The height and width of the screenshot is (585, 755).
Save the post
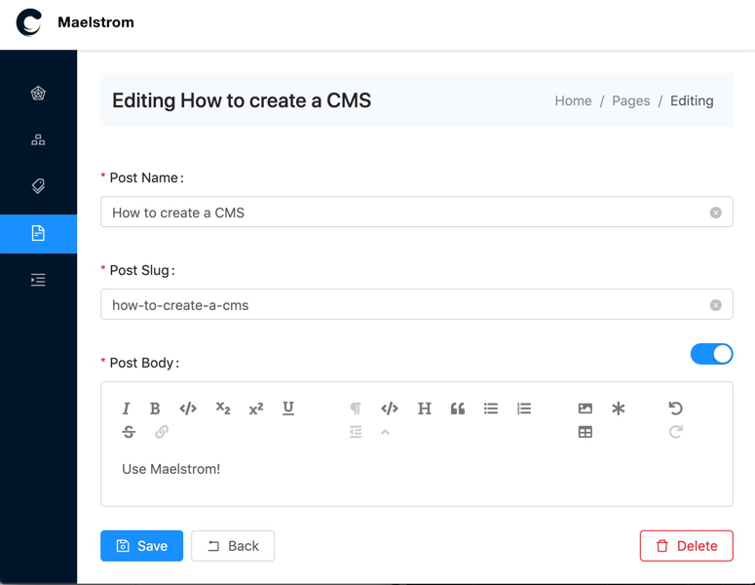(x=141, y=546)
